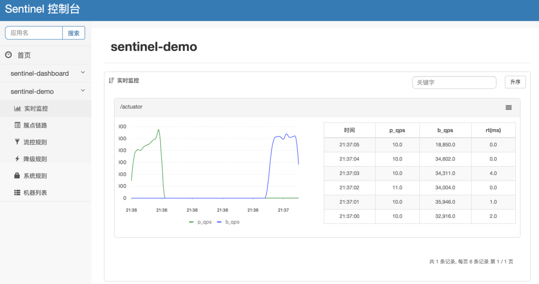Open 降级规则 in the sidebar

pyautogui.click(x=46, y=159)
